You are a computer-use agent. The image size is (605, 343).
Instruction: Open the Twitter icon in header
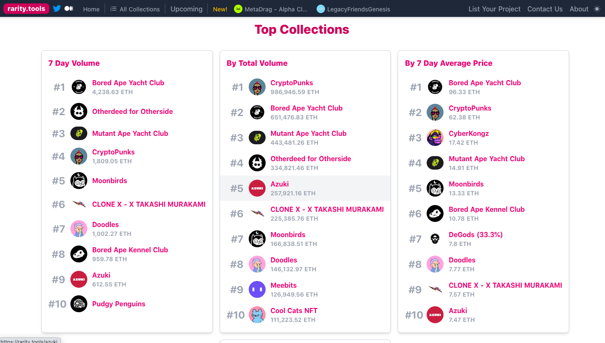pos(57,8)
